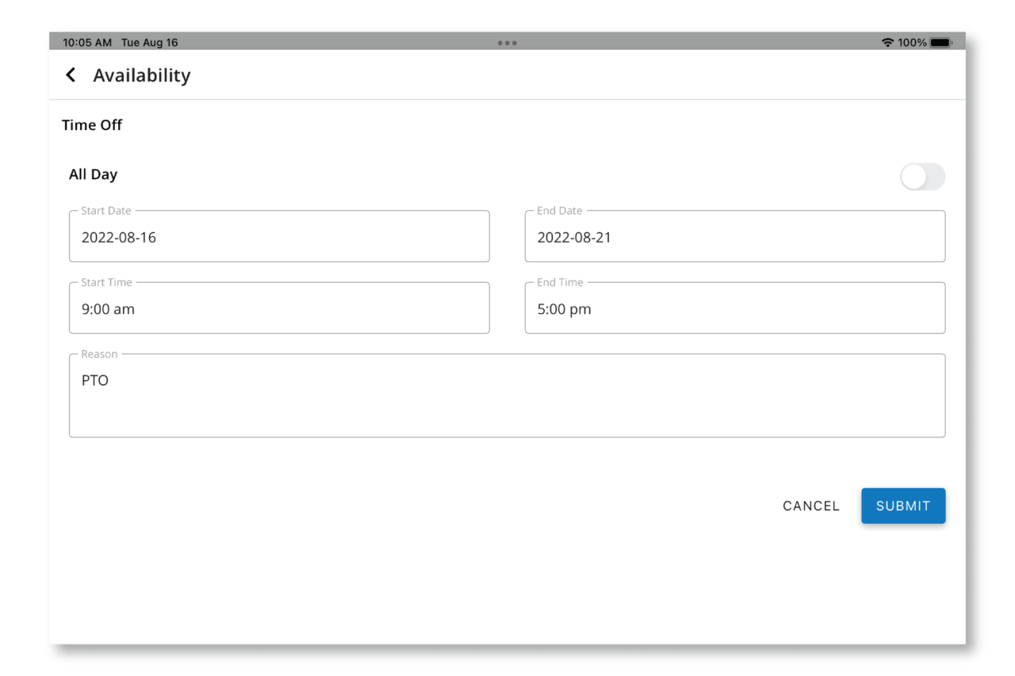Viewport: 1015px width, 676px height.
Task: Click the Time Off section heading
Action: coord(92,124)
